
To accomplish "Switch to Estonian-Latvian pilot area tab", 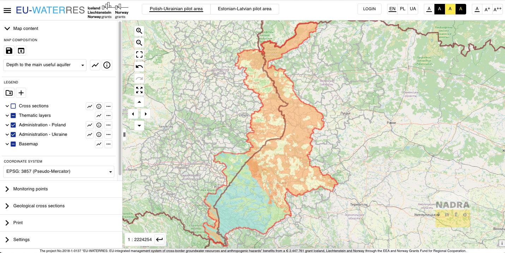I will tap(245, 9).
